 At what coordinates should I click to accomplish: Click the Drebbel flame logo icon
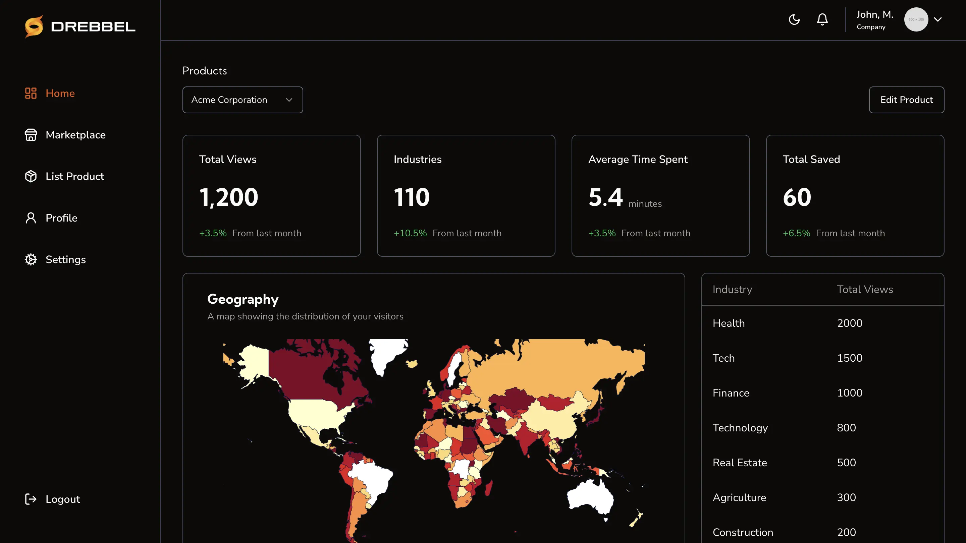click(x=34, y=26)
